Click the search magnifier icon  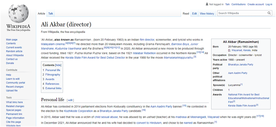click(269, 13)
